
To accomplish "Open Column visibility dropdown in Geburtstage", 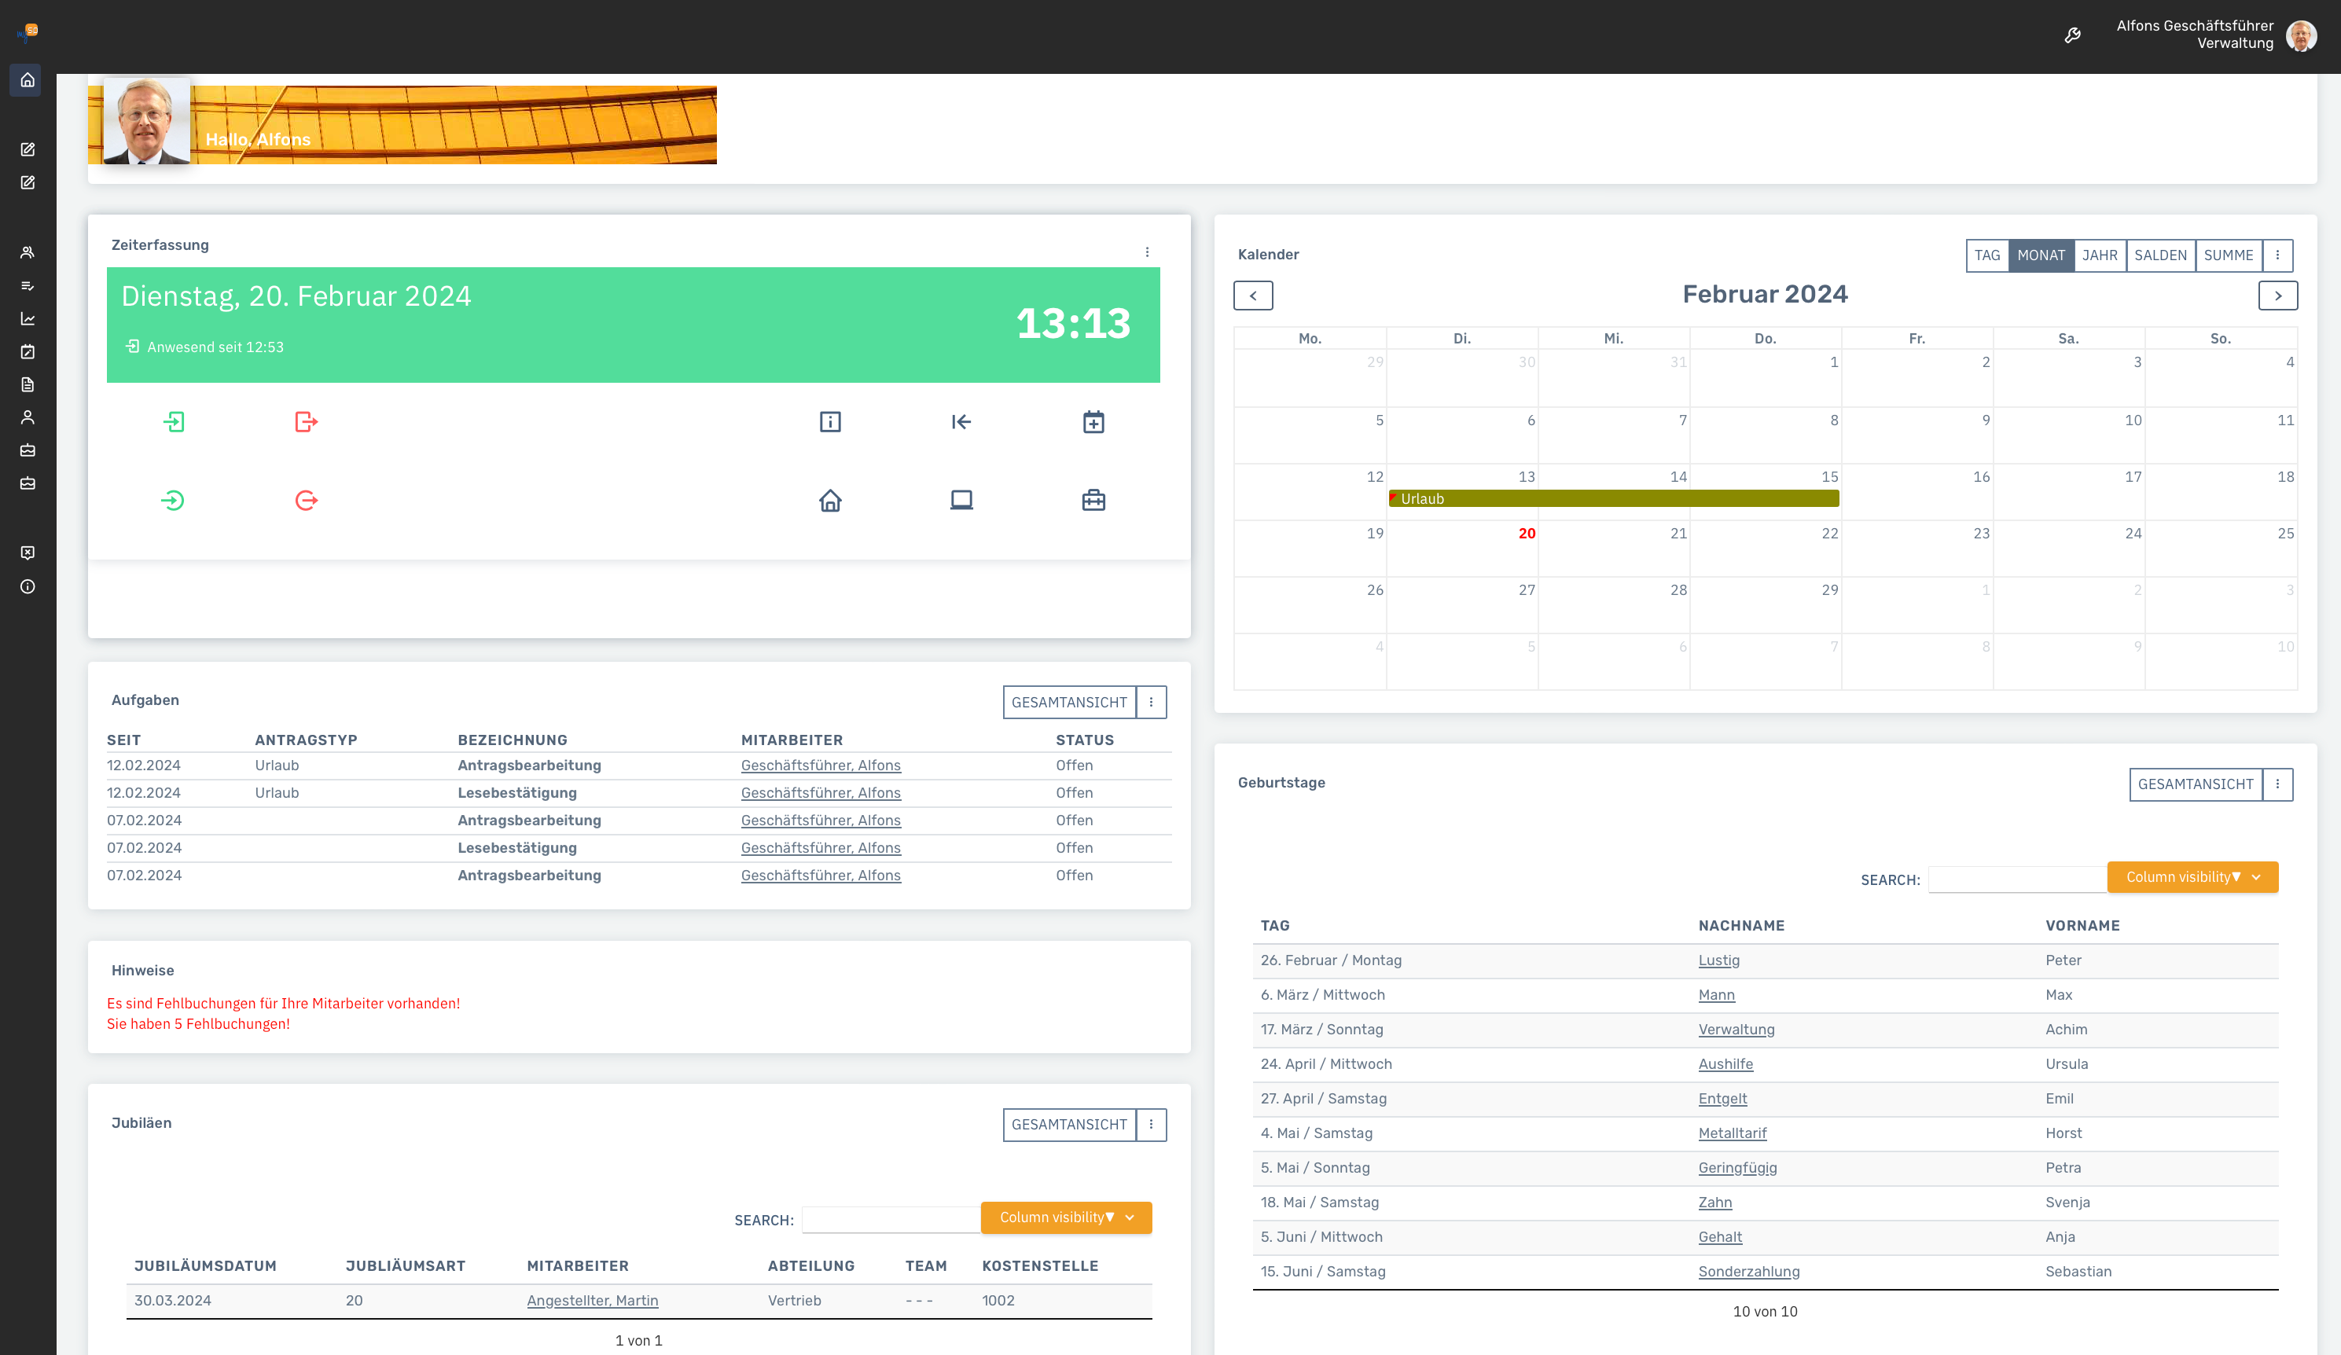I will [2192, 876].
